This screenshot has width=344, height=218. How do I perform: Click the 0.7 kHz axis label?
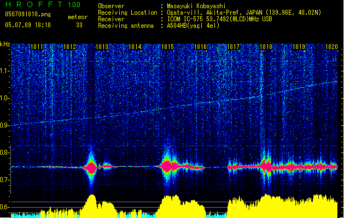(x=5, y=180)
